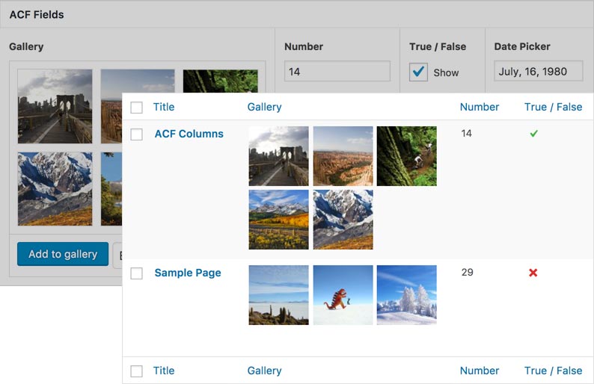Sort by True / False header column
Screen dimensions: 594x384
(x=553, y=107)
